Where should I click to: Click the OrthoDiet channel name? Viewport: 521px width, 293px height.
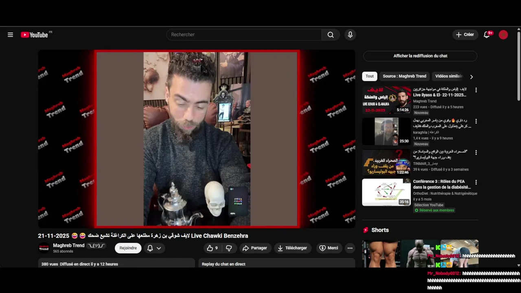point(445,194)
